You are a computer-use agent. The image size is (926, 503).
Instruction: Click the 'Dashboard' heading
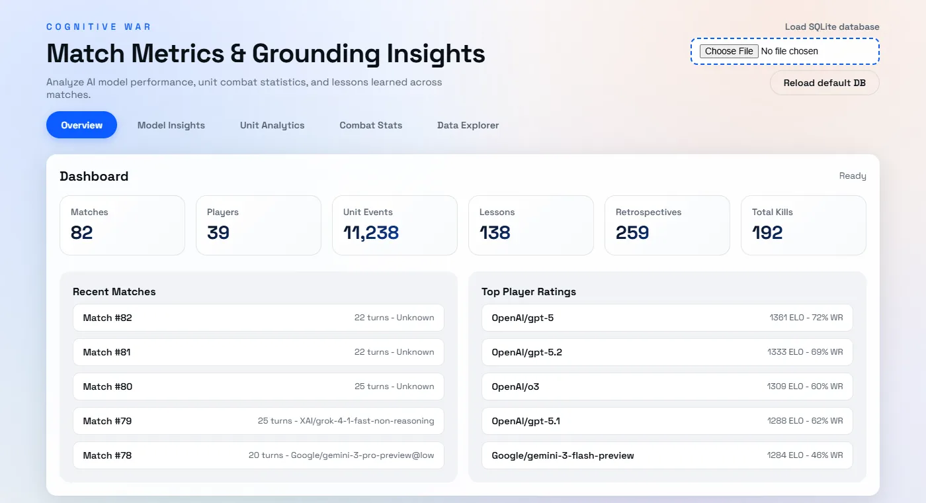(94, 176)
